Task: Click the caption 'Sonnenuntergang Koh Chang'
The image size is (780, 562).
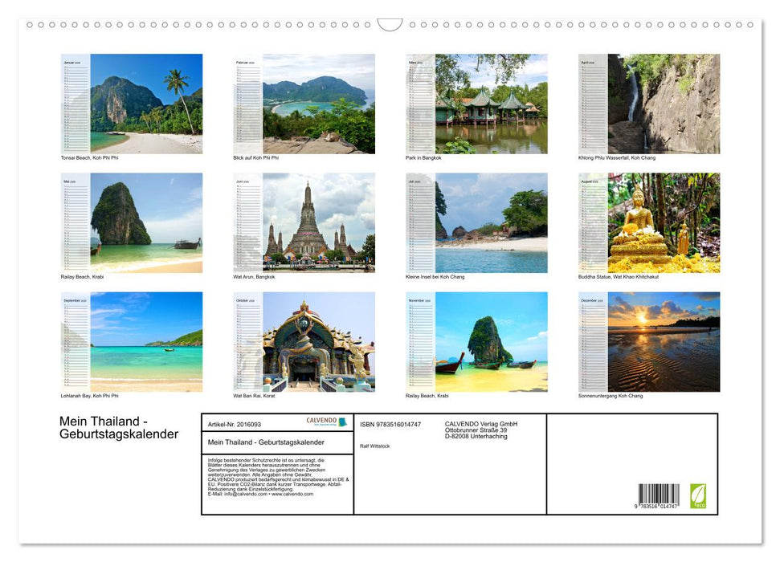Action: (x=611, y=396)
